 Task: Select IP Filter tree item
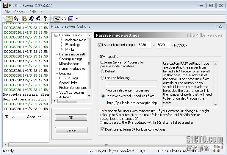[70, 49]
